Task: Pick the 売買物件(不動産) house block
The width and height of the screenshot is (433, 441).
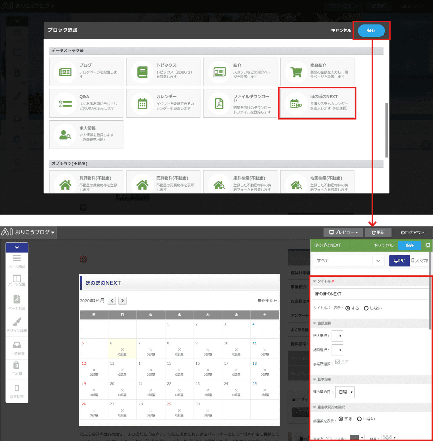Action: 163,182
